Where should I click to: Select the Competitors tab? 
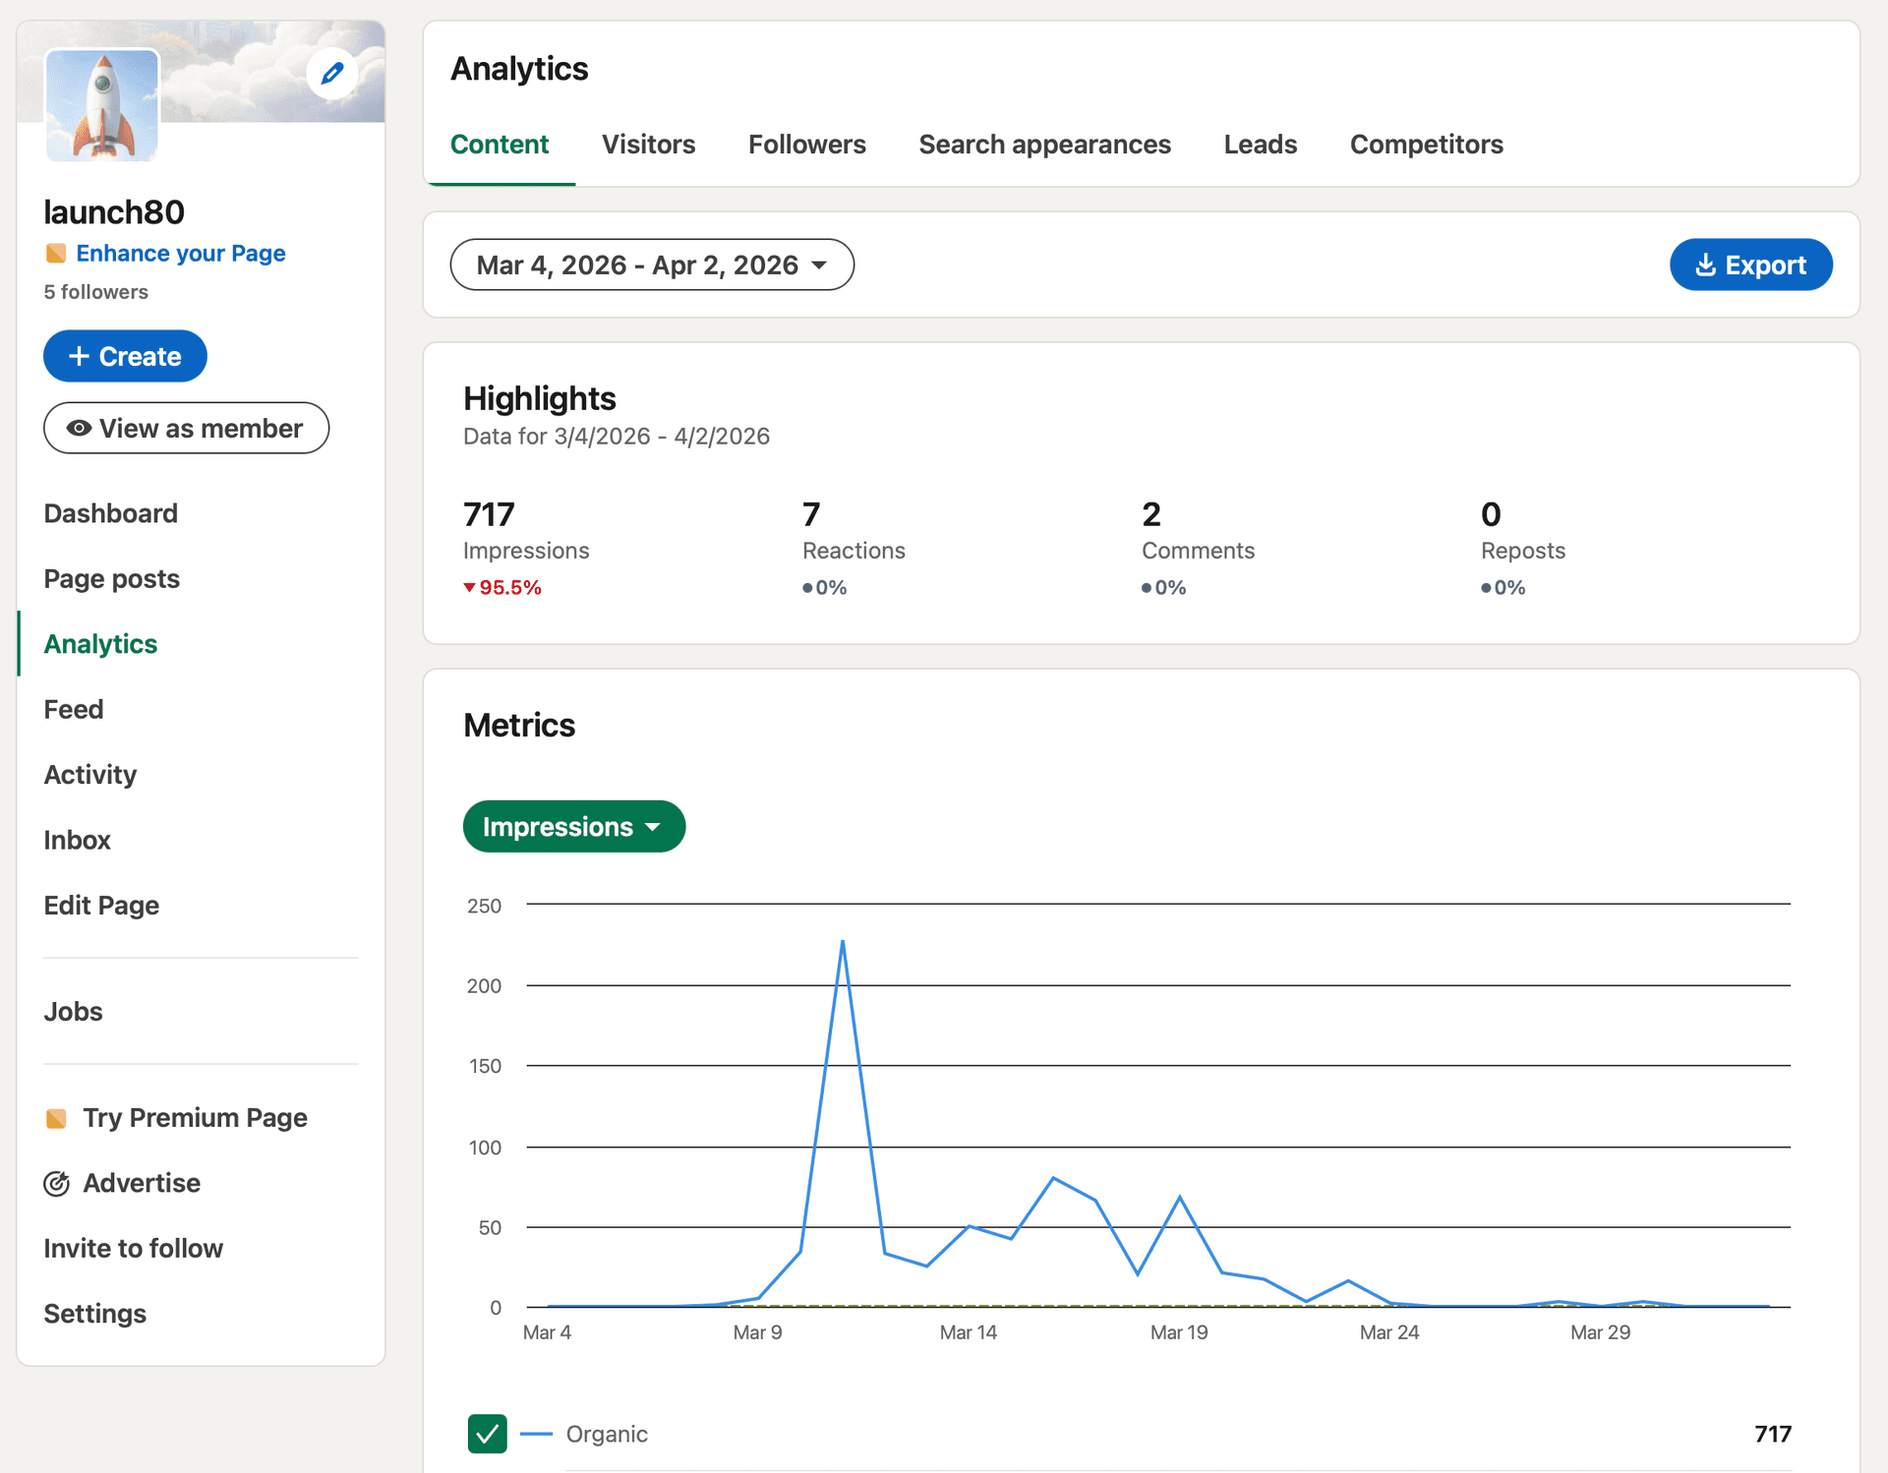[x=1426, y=144]
